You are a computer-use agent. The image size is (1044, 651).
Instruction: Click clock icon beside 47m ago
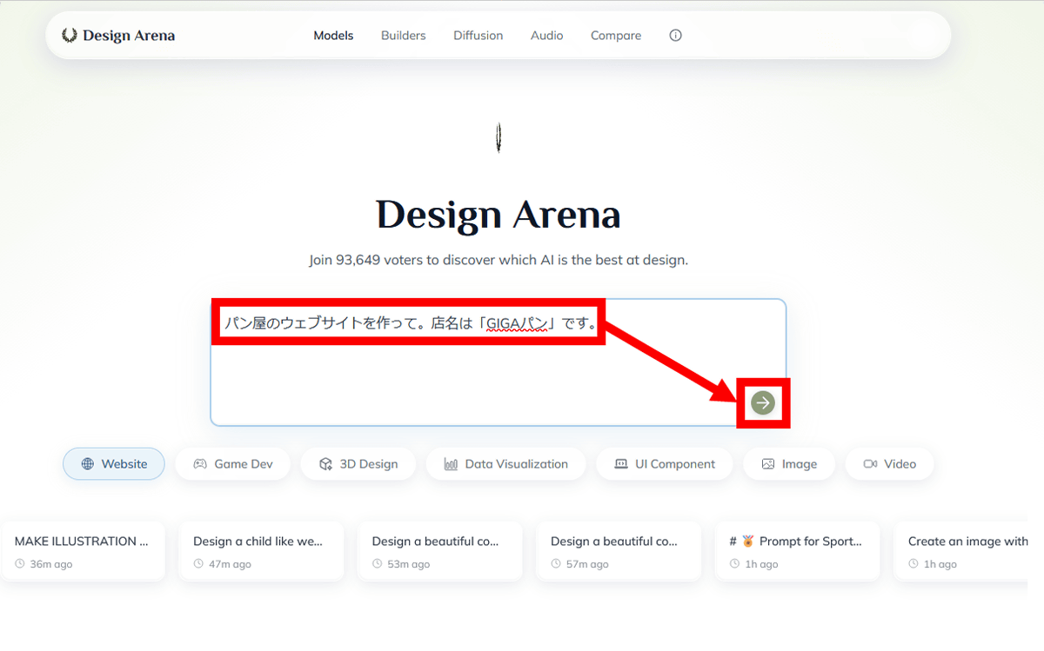point(198,564)
